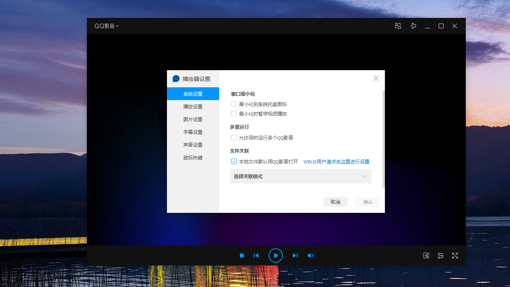Switch to the 字幕设置 tab
Viewport: 510px width, 287px height.
[192, 132]
